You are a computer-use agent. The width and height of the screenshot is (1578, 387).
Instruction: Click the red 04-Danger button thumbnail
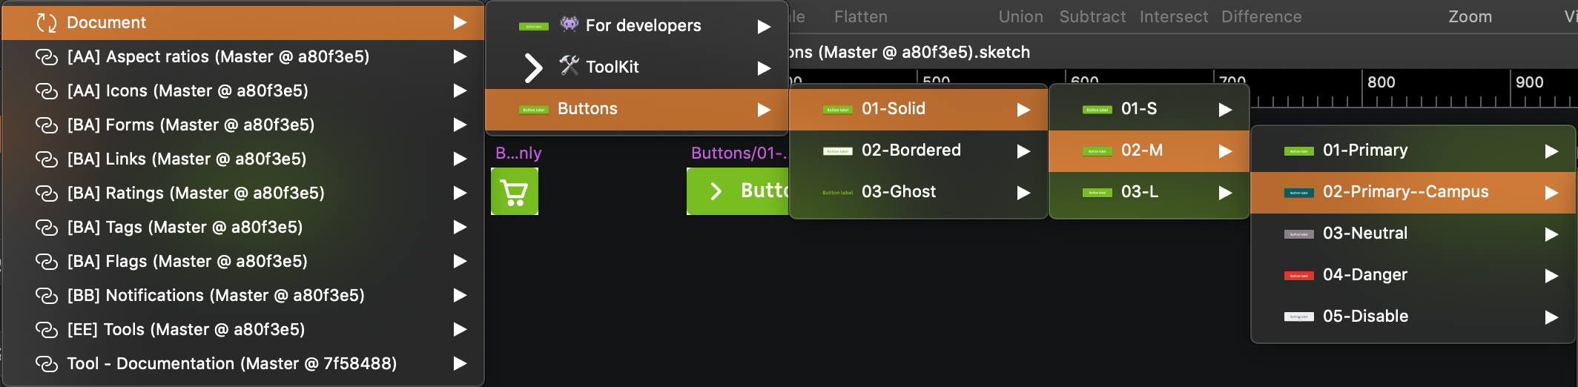[1298, 276]
